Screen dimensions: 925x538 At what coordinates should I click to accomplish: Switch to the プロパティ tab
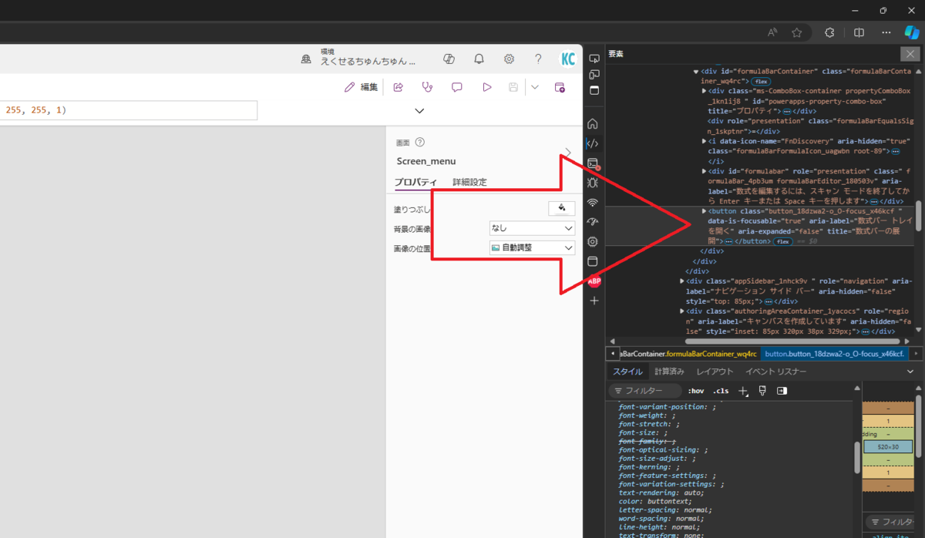(415, 182)
